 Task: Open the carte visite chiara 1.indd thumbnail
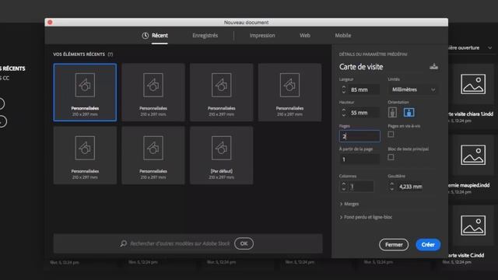[x=473, y=85]
